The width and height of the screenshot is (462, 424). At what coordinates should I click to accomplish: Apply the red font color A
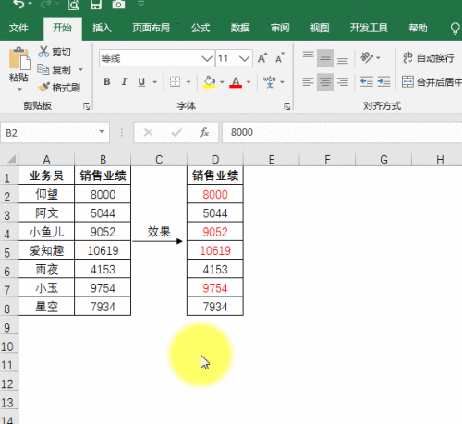[x=236, y=82]
